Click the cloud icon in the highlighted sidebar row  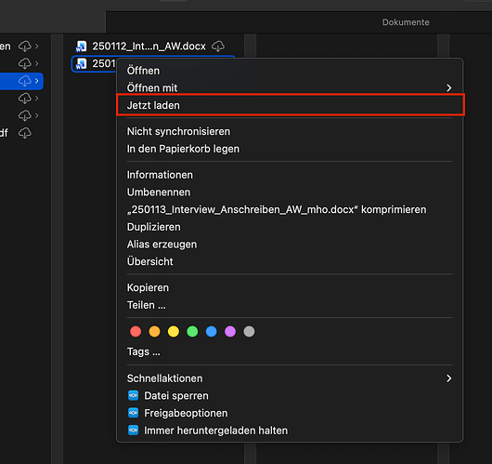[25, 81]
